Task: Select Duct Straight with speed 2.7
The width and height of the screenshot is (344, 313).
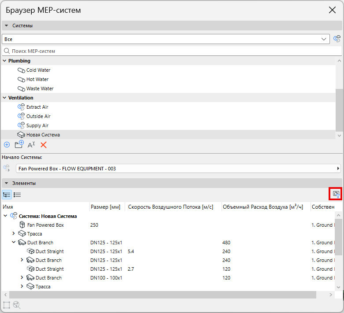Action: (x=168, y=269)
